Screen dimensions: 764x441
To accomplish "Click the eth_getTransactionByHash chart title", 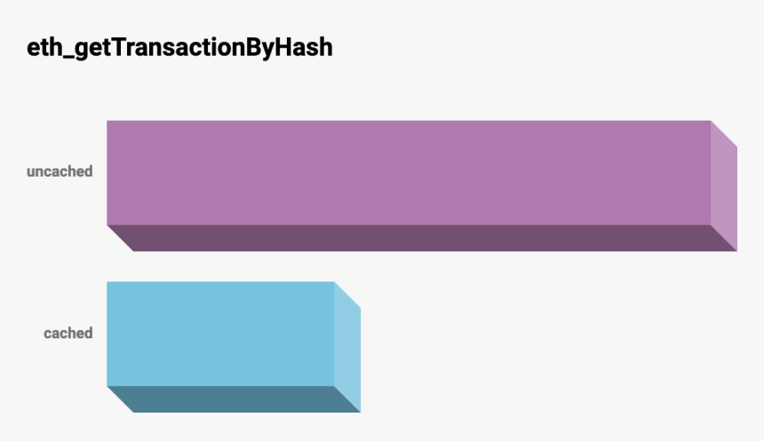I will coord(180,47).
